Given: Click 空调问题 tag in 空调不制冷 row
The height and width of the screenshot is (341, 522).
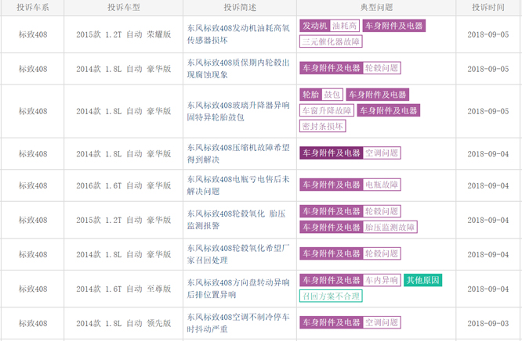Looking at the screenshot, I should (382, 322).
